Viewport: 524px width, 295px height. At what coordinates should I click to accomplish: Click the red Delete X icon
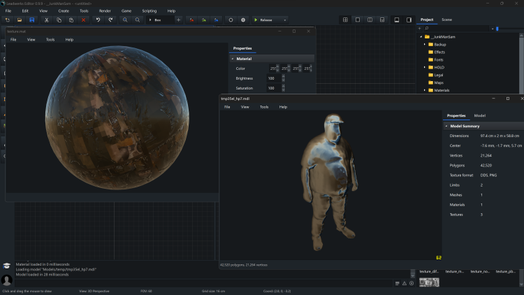tap(83, 20)
